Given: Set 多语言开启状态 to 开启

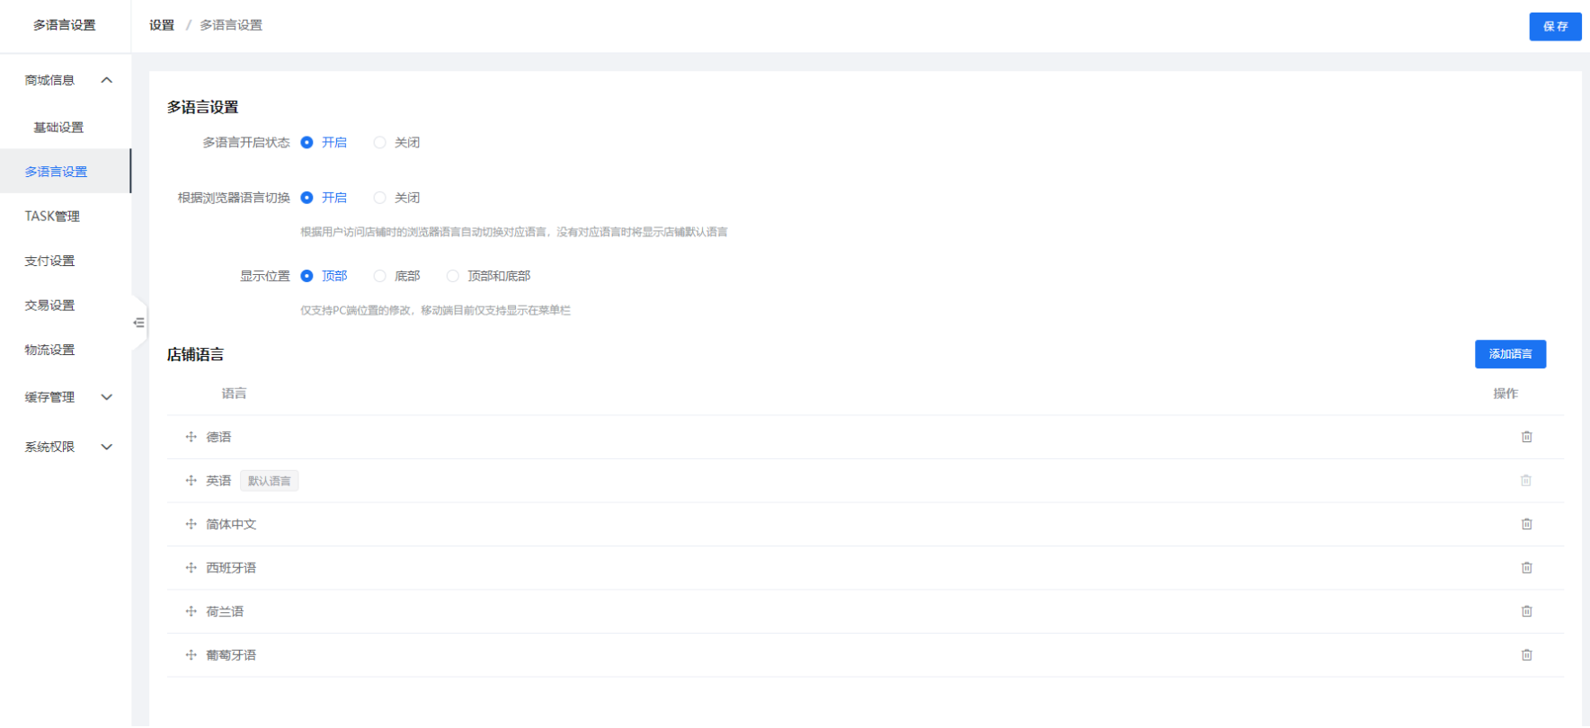Looking at the screenshot, I should click(x=324, y=143).
